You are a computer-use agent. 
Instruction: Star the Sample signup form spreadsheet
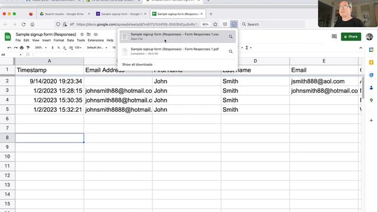click(x=82, y=34)
